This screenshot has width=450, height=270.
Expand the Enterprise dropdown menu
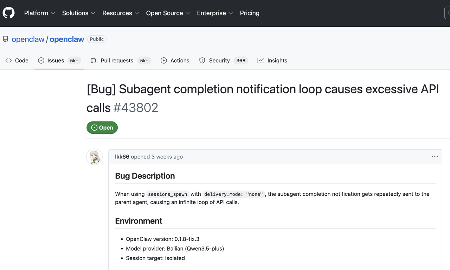click(215, 13)
